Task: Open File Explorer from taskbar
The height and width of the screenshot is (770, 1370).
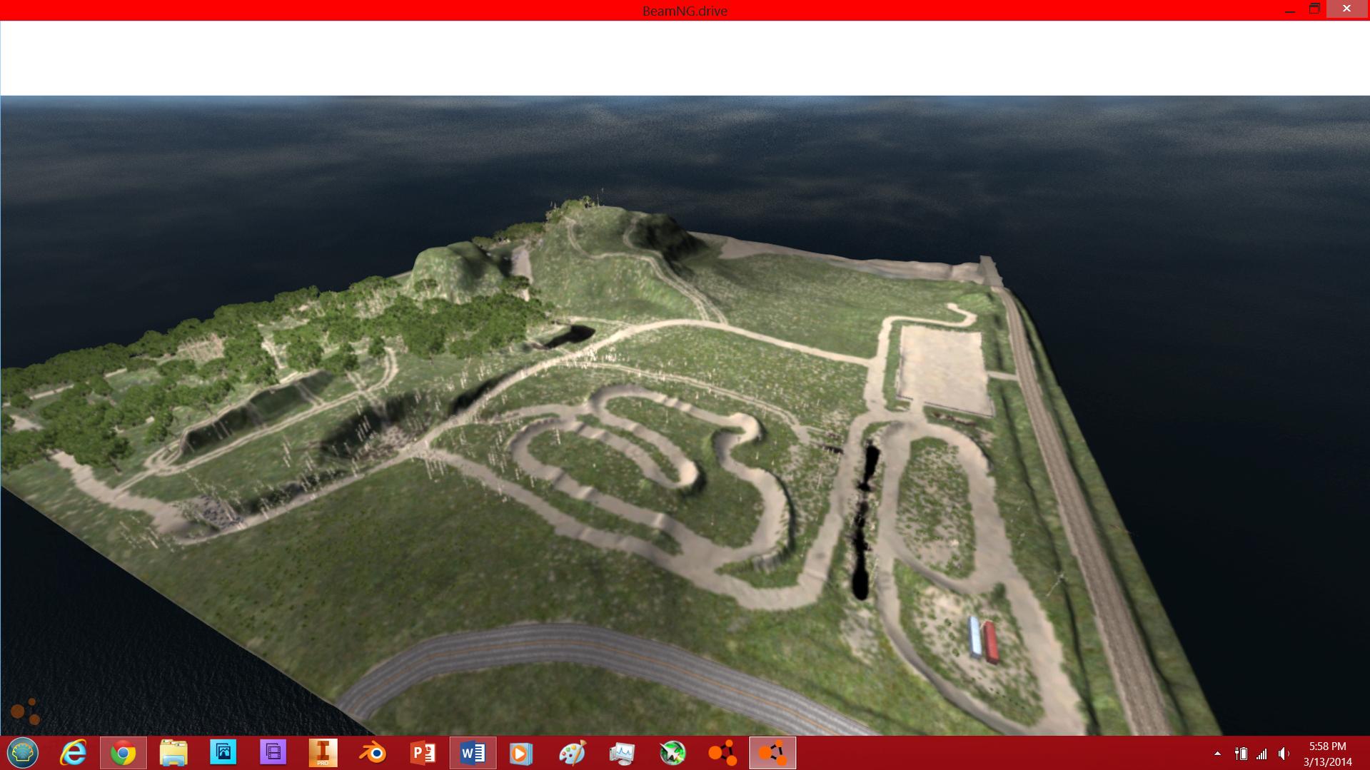Action: [x=173, y=753]
